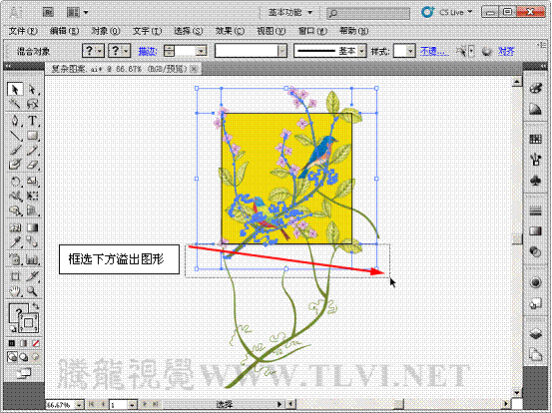552x413 pixels.
Task: Activate the Rotate tool
Action: [15, 182]
